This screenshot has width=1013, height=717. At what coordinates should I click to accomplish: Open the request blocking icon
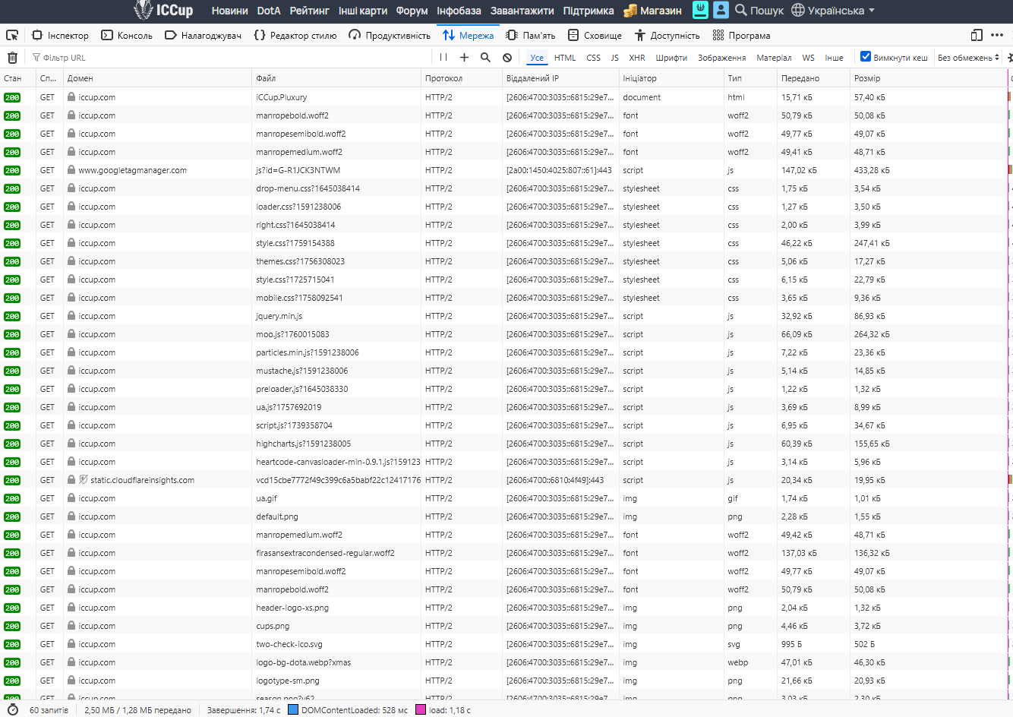point(507,58)
